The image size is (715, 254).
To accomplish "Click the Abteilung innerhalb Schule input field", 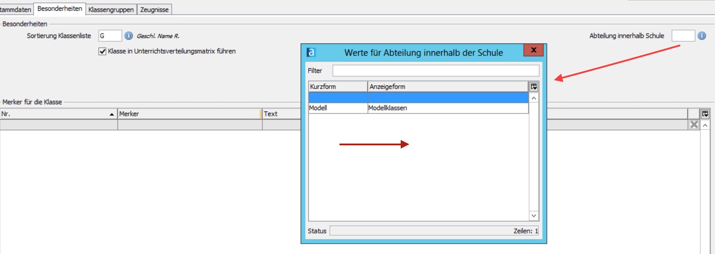I will [683, 36].
